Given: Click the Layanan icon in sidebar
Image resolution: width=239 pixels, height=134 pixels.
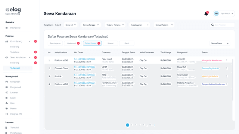Looking at the screenshot, I should point(7,93).
